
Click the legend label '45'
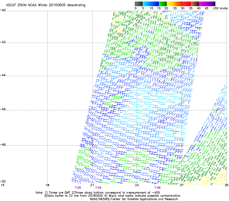point(206,8)
